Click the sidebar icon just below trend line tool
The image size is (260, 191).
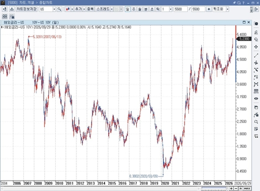tap(256, 62)
